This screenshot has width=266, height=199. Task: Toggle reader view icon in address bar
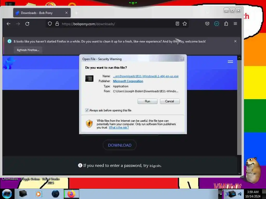177,24
